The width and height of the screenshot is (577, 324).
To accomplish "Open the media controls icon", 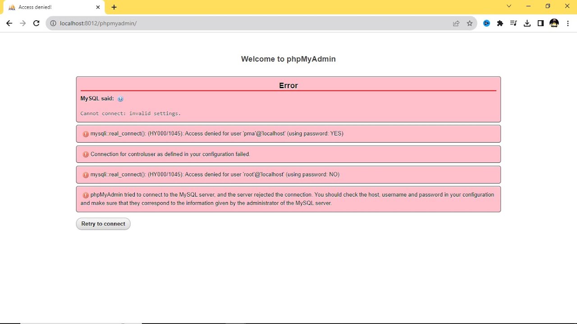I will (513, 23).
